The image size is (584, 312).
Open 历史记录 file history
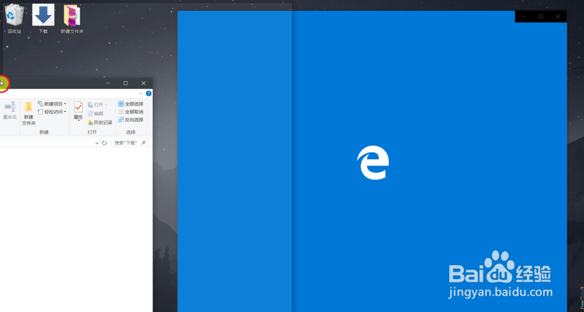click(x=100, y=122)
